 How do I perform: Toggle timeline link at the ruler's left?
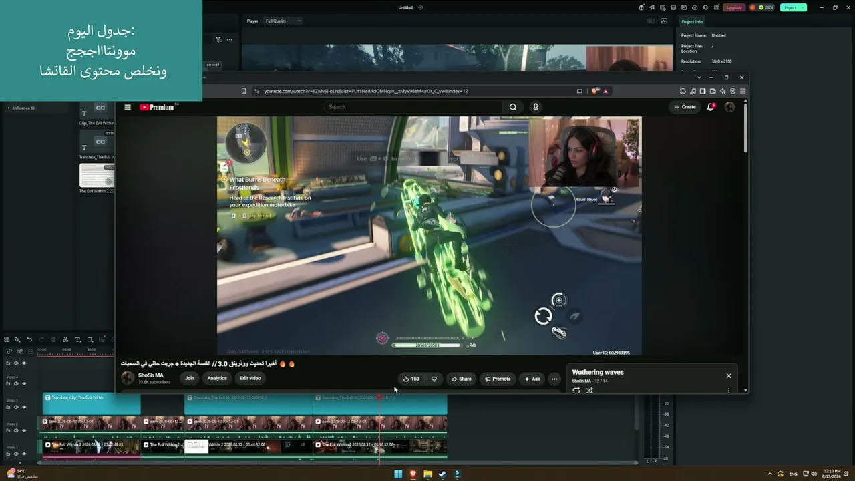(x=9, y=351)
